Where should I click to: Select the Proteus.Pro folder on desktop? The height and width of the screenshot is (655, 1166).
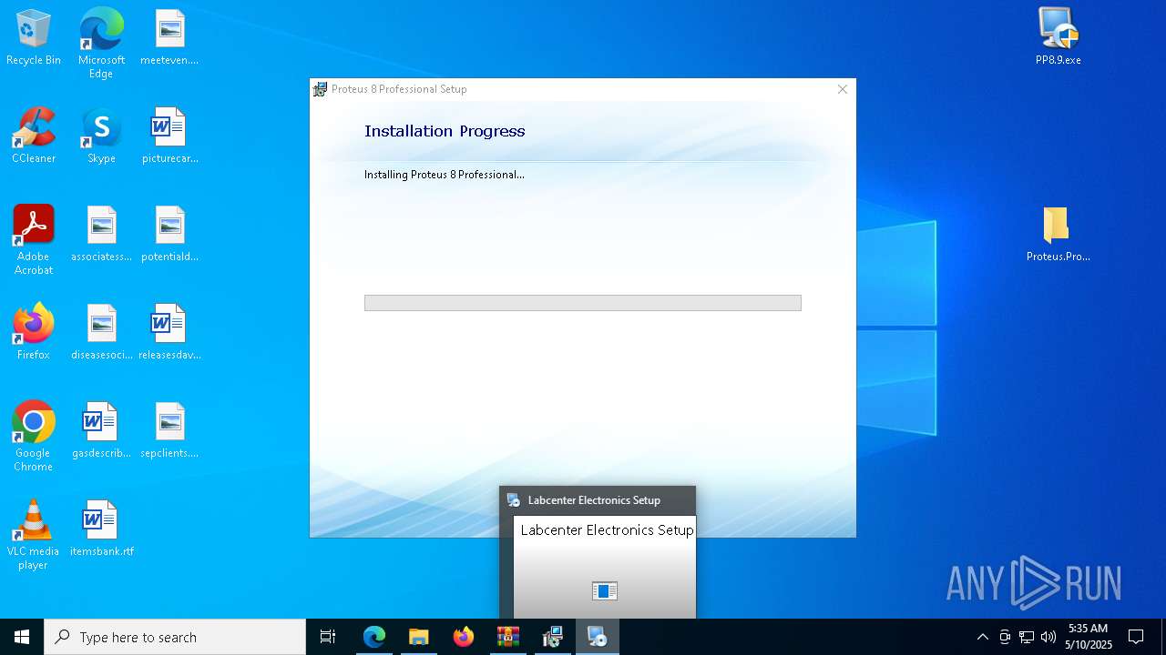point(1058,234)
